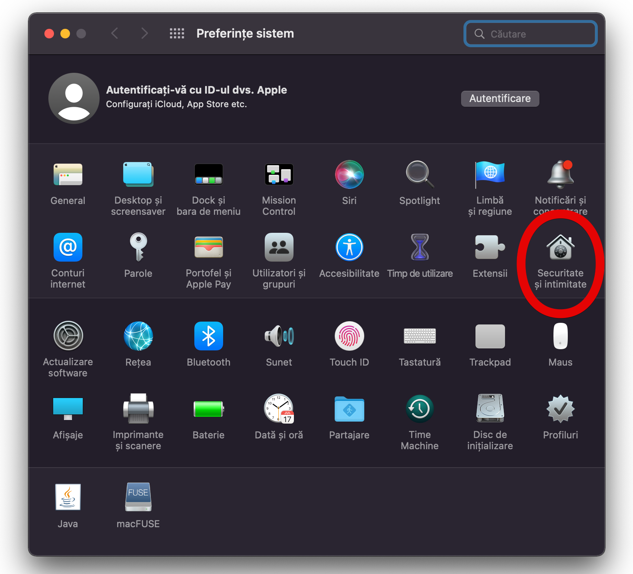Go forward with the right arrow
The width and height of the screenshot is (633, 574).
pos(144,33)
